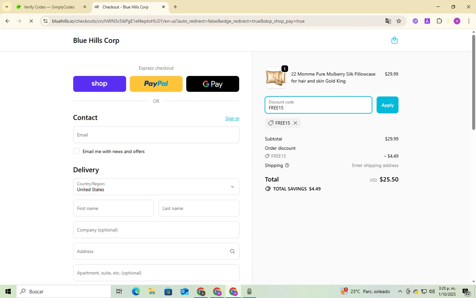Open the shopping bag cart icon

(x=394, y=40)
